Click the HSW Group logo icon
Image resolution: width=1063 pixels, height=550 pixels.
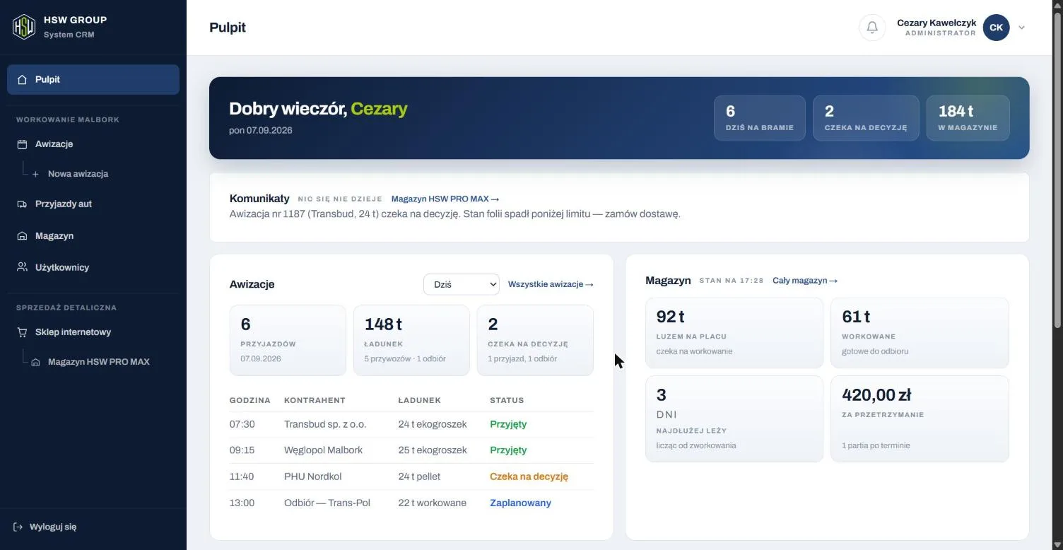[x=24, y=27]
